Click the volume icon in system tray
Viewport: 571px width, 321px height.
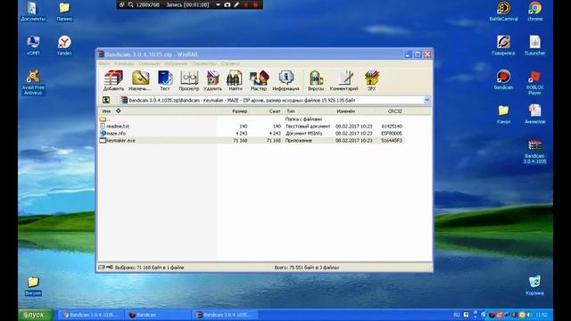529,315
